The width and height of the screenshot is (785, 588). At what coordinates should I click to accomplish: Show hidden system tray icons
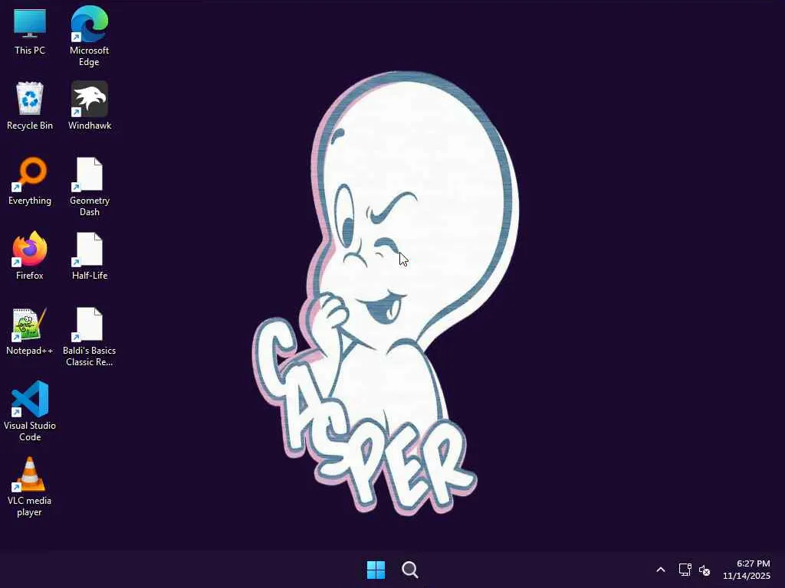[661, 570]
